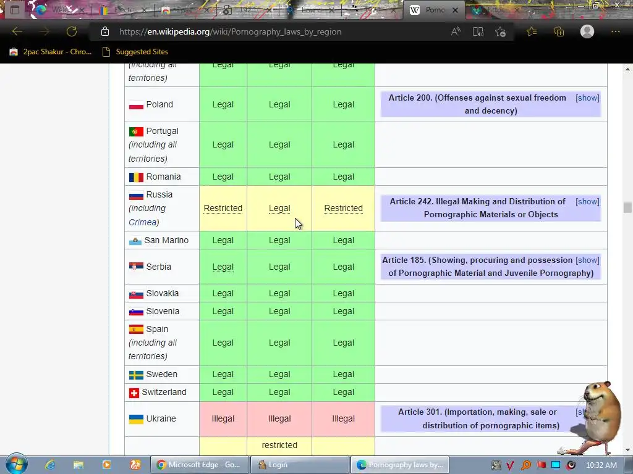Click the round speaker-like tray icon
The image size is (633, 474).
(x=571, y=465)
